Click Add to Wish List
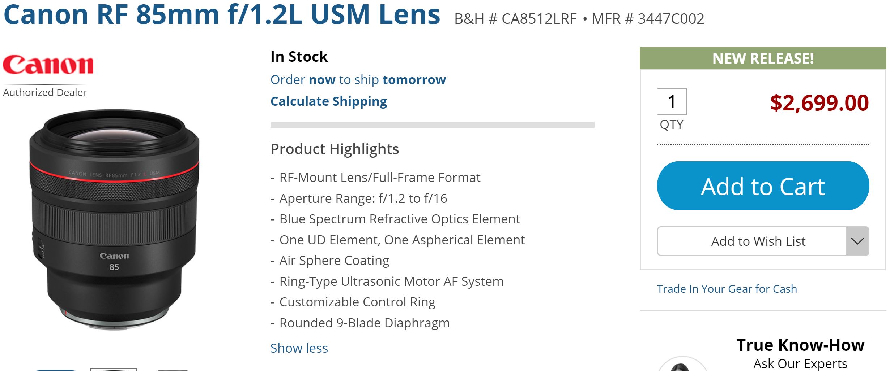This screenshot has width=890, height=371. pos(758,241)
